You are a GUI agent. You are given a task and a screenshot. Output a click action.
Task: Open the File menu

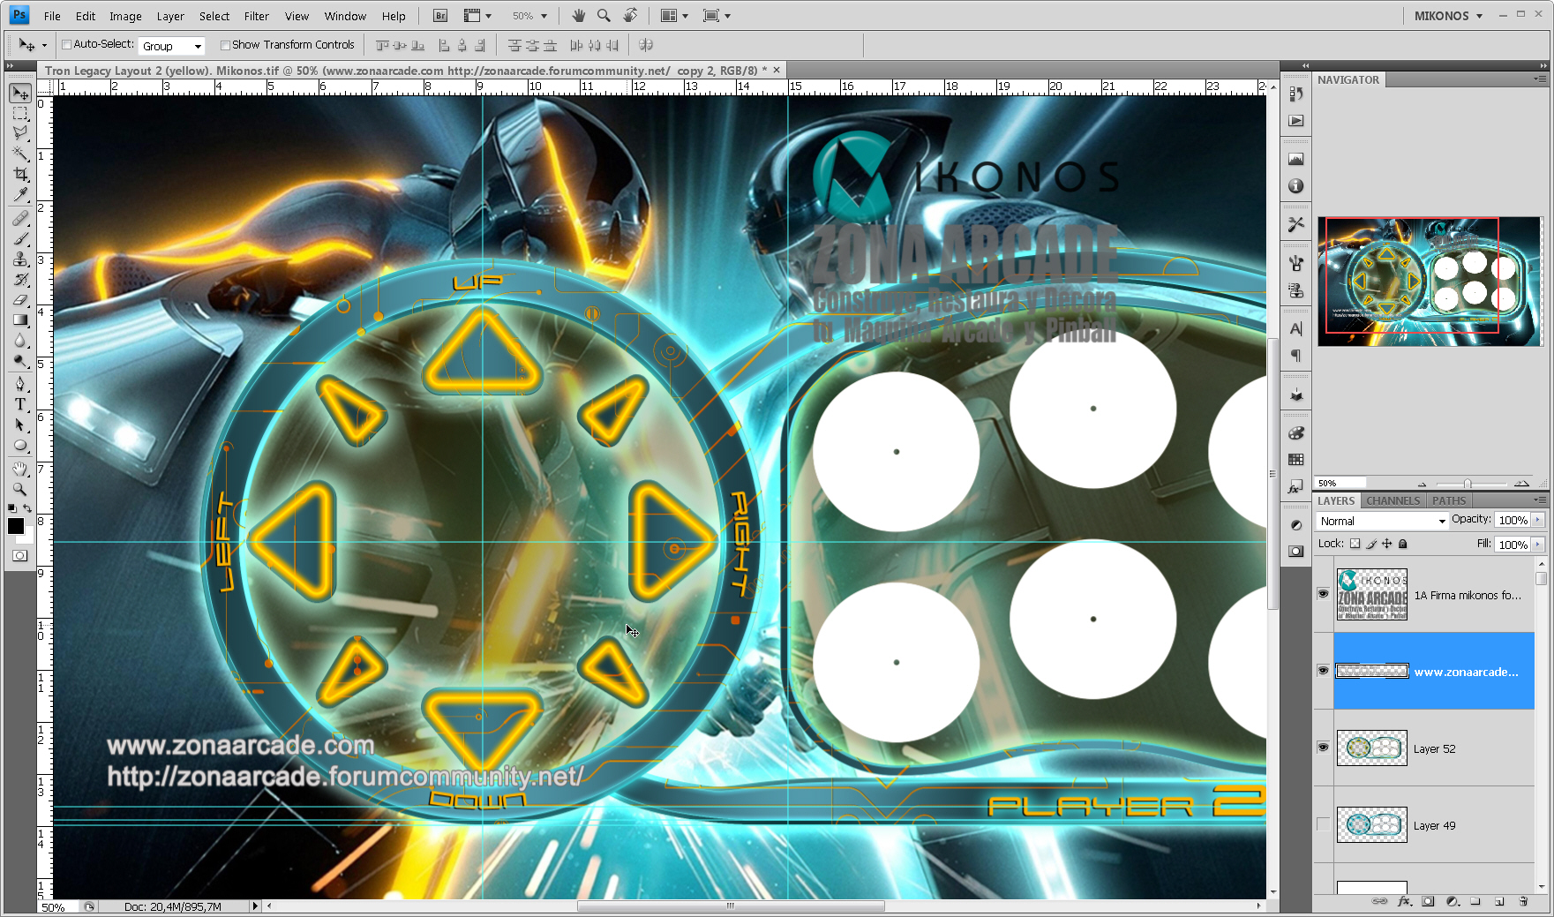[52, 16]
